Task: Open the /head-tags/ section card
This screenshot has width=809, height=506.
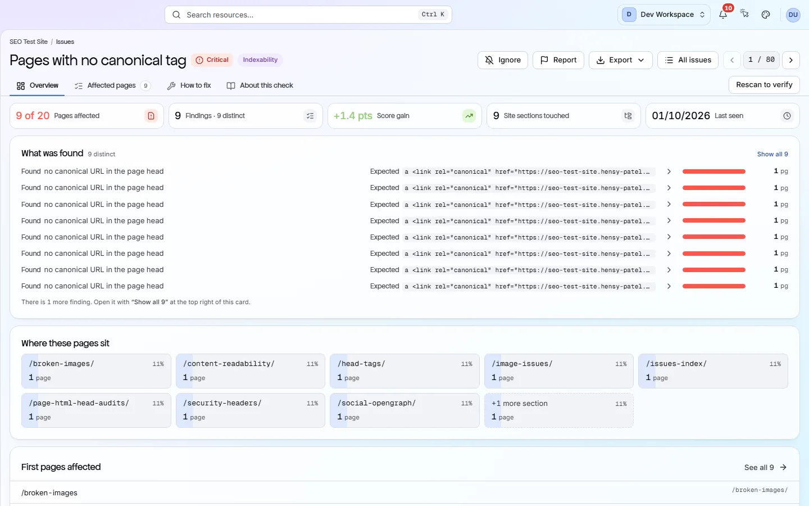Action: 404,371
